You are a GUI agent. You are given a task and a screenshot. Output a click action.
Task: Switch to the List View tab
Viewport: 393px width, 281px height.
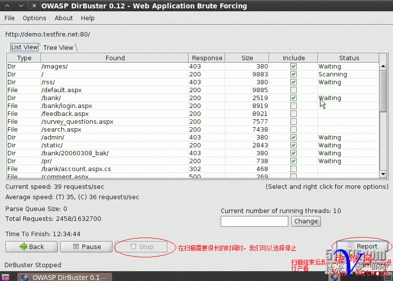24,47
